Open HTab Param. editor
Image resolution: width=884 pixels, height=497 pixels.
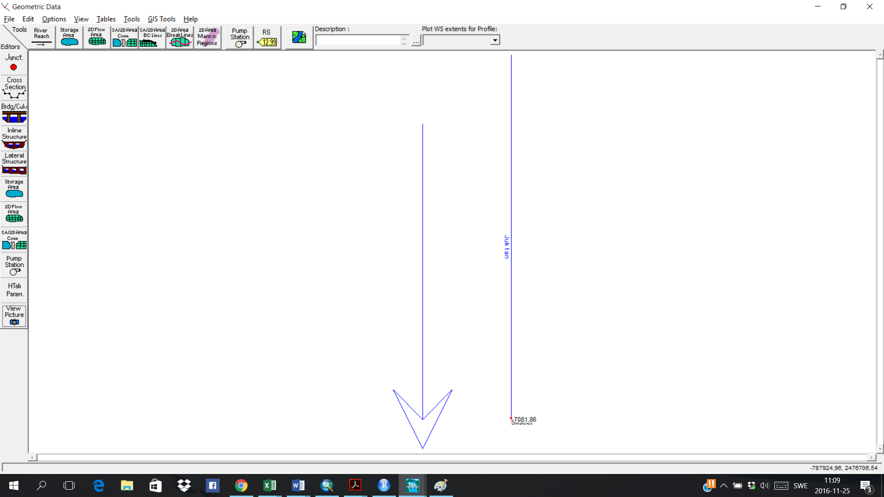tap(14, 290)
